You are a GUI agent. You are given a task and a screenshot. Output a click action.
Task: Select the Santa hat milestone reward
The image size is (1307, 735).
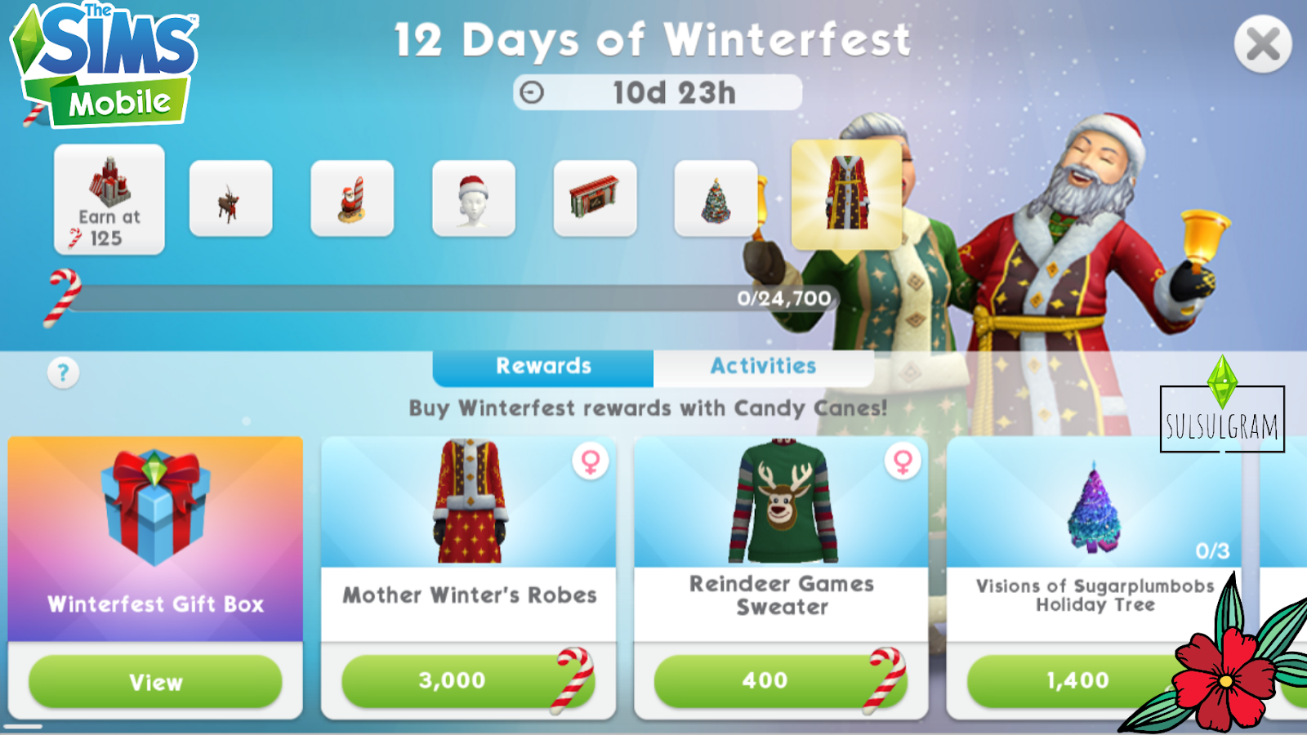click(x=474, y=198)
